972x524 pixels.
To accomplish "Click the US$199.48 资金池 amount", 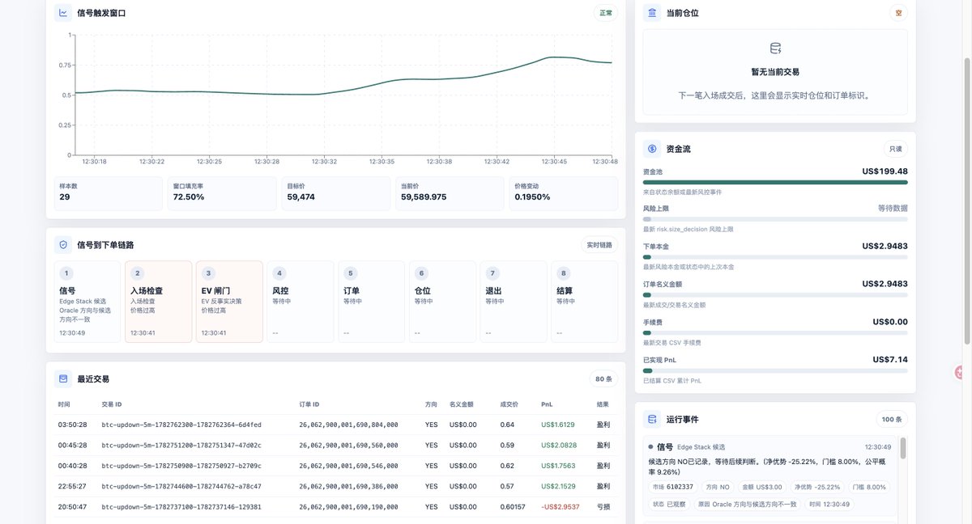I will [x=885, y=171].
